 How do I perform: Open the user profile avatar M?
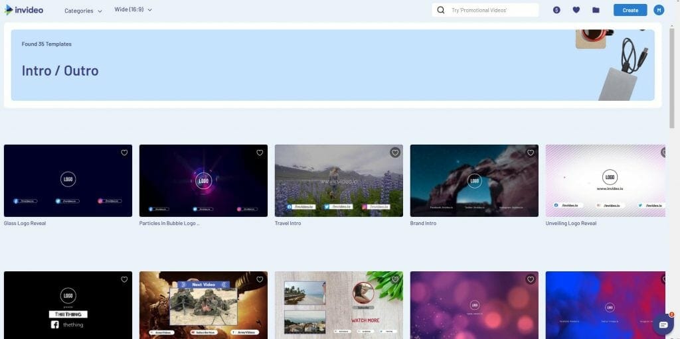point(659,10)
